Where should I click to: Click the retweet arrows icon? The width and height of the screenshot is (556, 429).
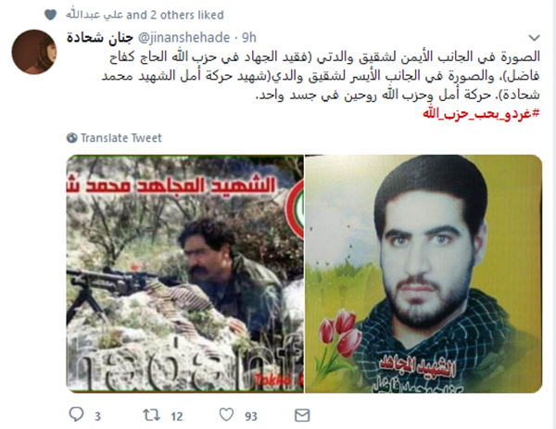tap(151, 415)
